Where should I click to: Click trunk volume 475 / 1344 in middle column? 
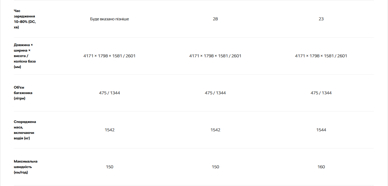[215, 93]
